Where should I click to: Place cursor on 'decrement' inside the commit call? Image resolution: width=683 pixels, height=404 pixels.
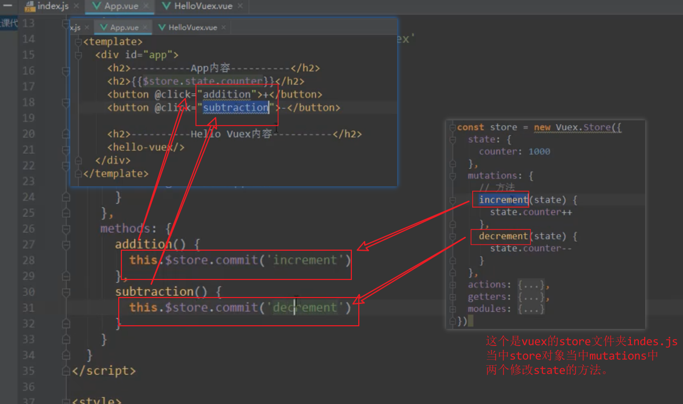(305, 308)
